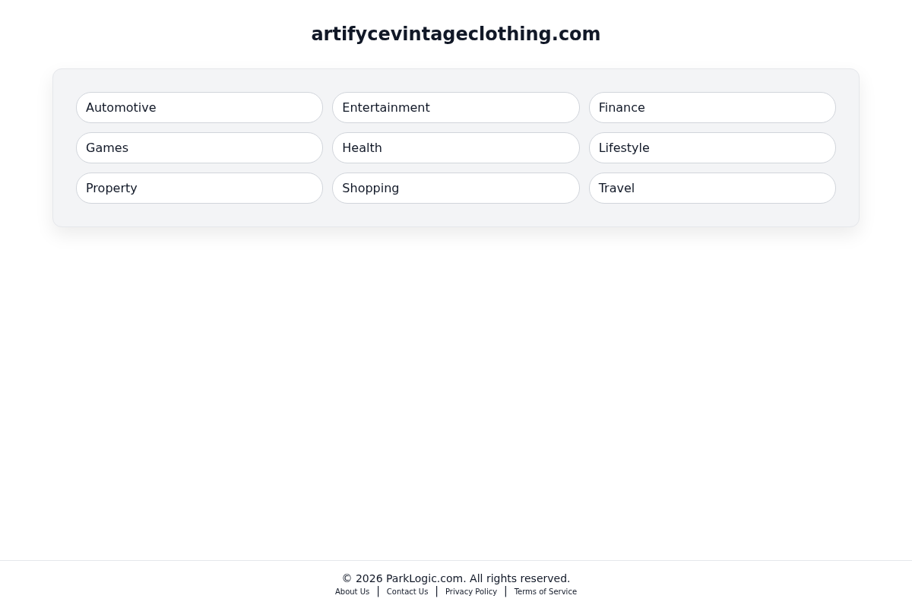The image size is (912, 608).
Task: Open the Terms of Service link
Action: point(545,591)
